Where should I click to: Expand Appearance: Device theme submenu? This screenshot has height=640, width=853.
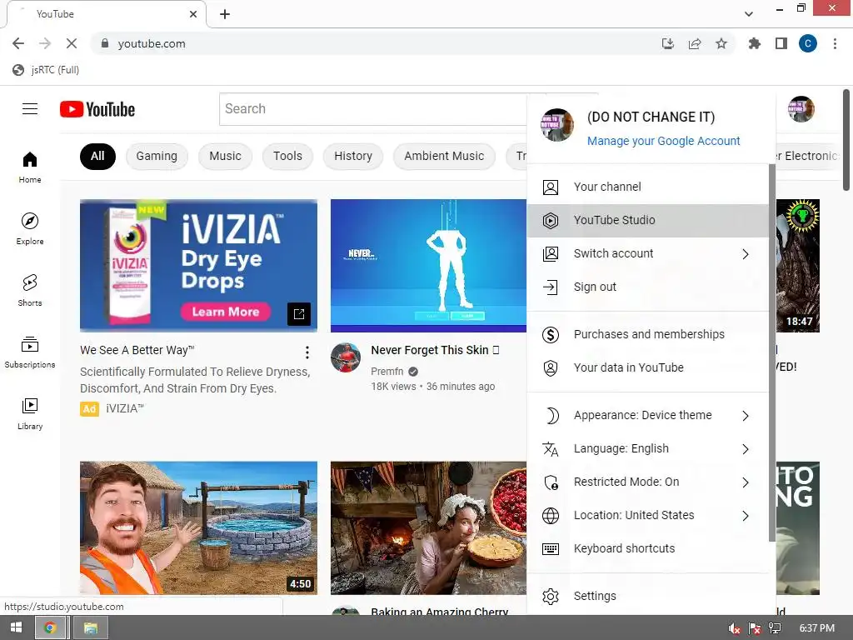746,416
